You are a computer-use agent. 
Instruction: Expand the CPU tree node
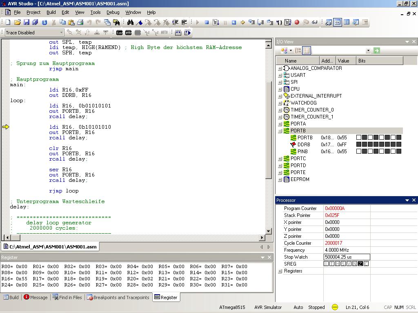click(280, 89)
